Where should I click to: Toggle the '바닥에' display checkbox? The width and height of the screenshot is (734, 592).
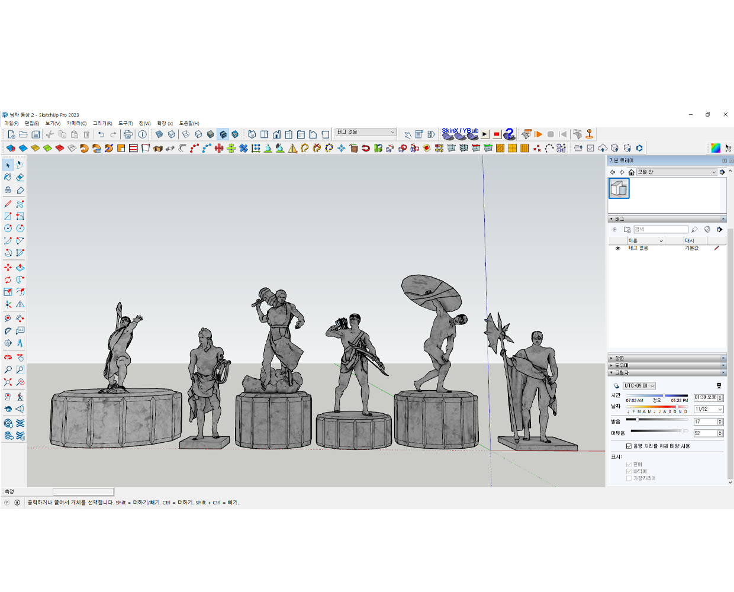point(629,471)
